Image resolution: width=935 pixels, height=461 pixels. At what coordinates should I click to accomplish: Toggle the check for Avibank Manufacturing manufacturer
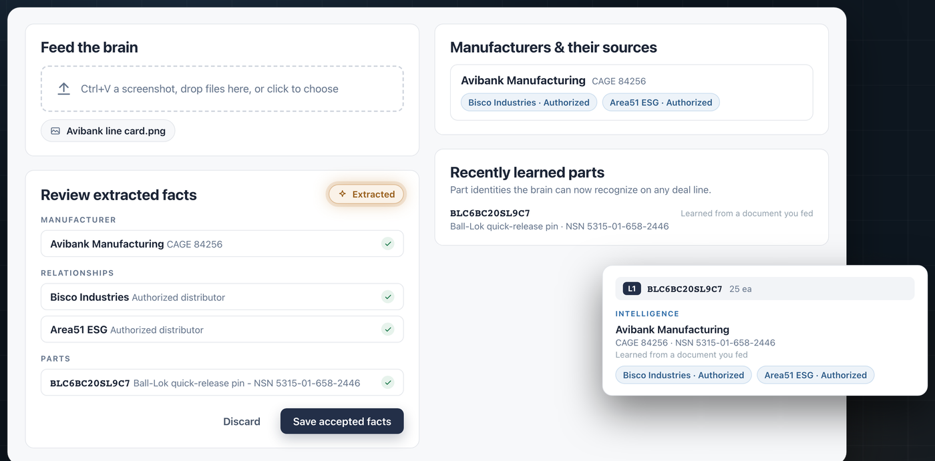(388, 244)
